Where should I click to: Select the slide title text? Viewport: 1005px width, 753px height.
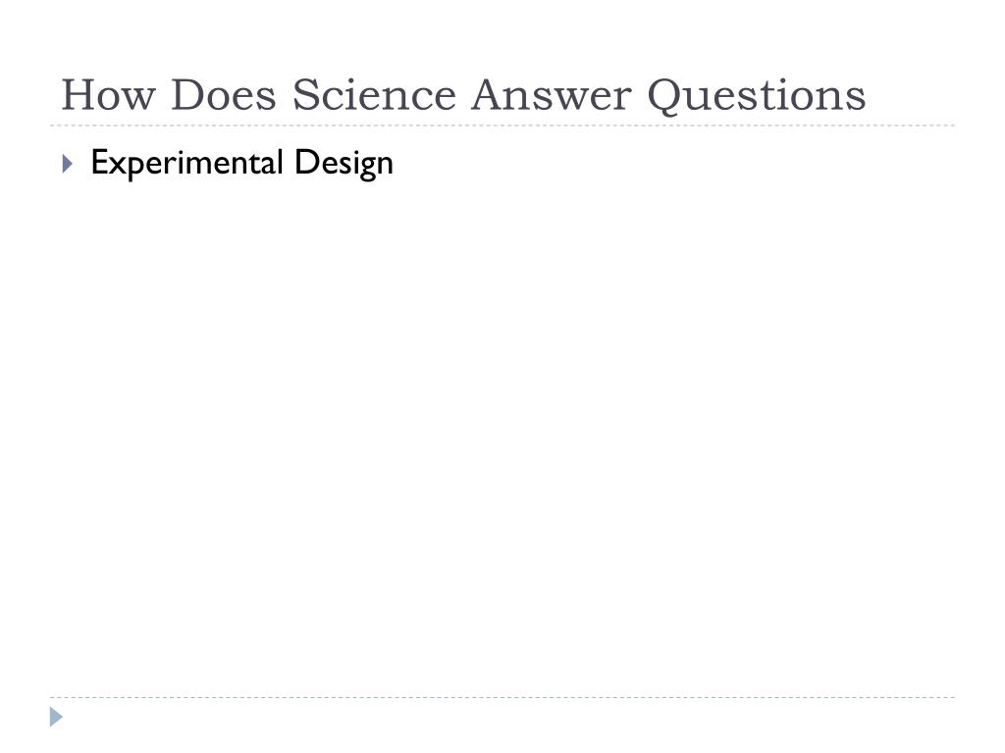[463, 95]
